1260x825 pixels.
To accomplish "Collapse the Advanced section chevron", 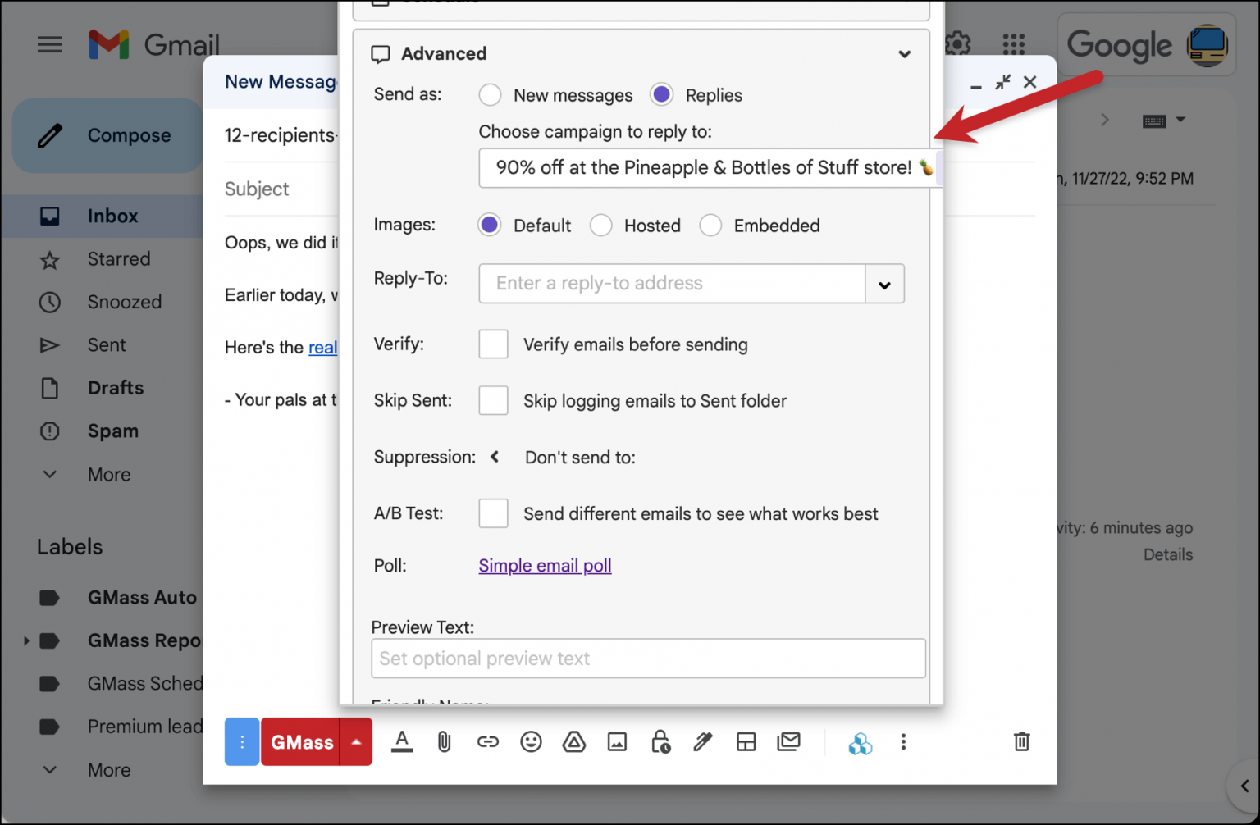I will click(x=905, y=54).
